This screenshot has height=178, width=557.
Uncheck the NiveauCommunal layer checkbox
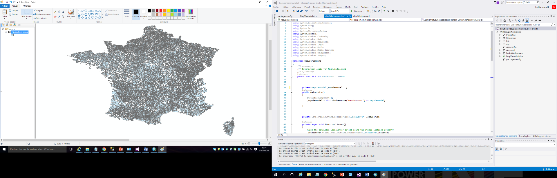9,32
